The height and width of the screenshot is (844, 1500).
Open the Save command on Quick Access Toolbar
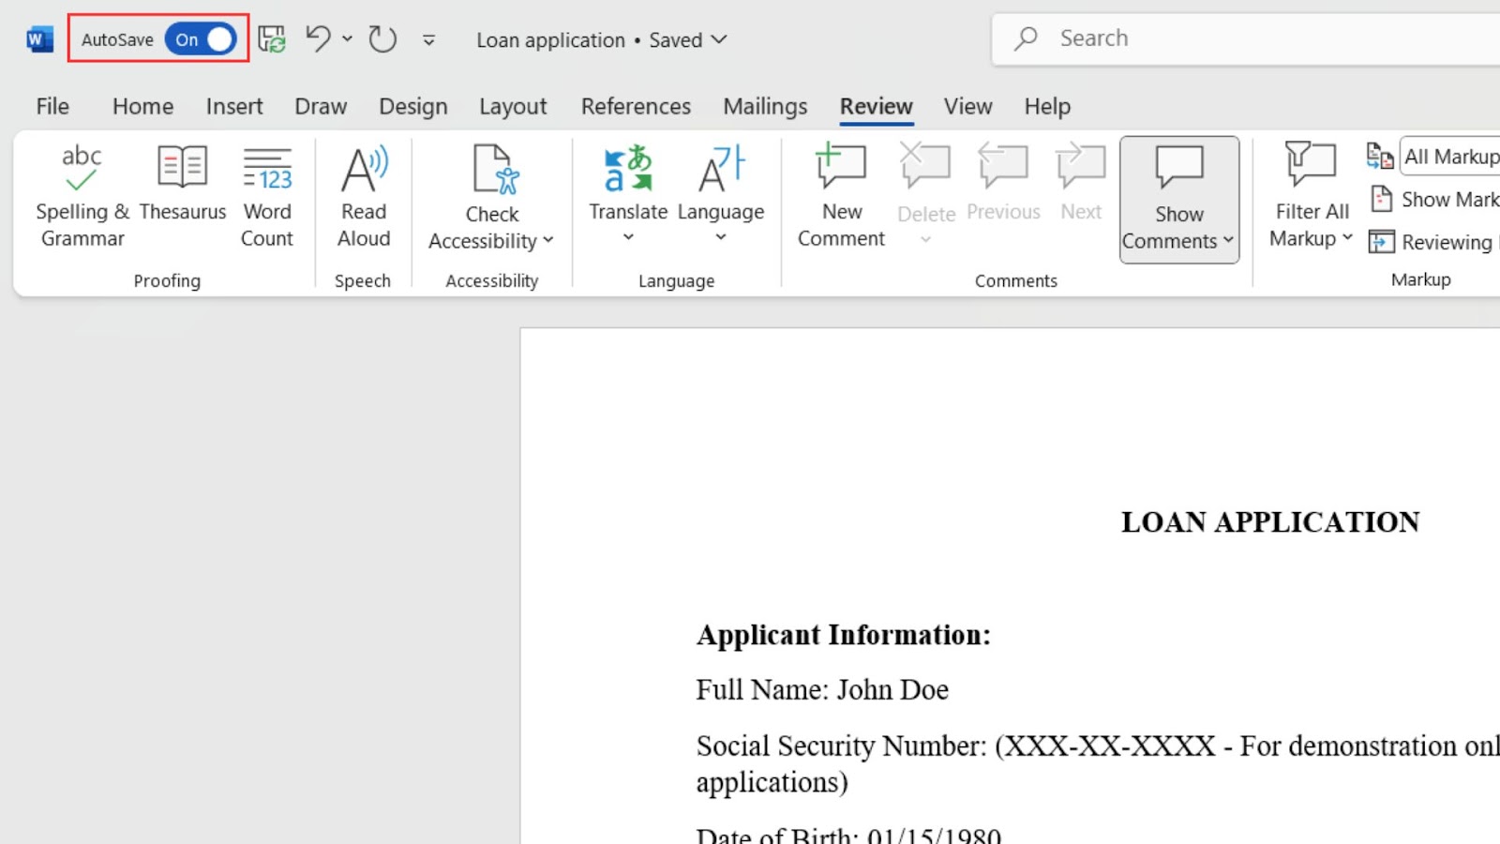[272, 38]
